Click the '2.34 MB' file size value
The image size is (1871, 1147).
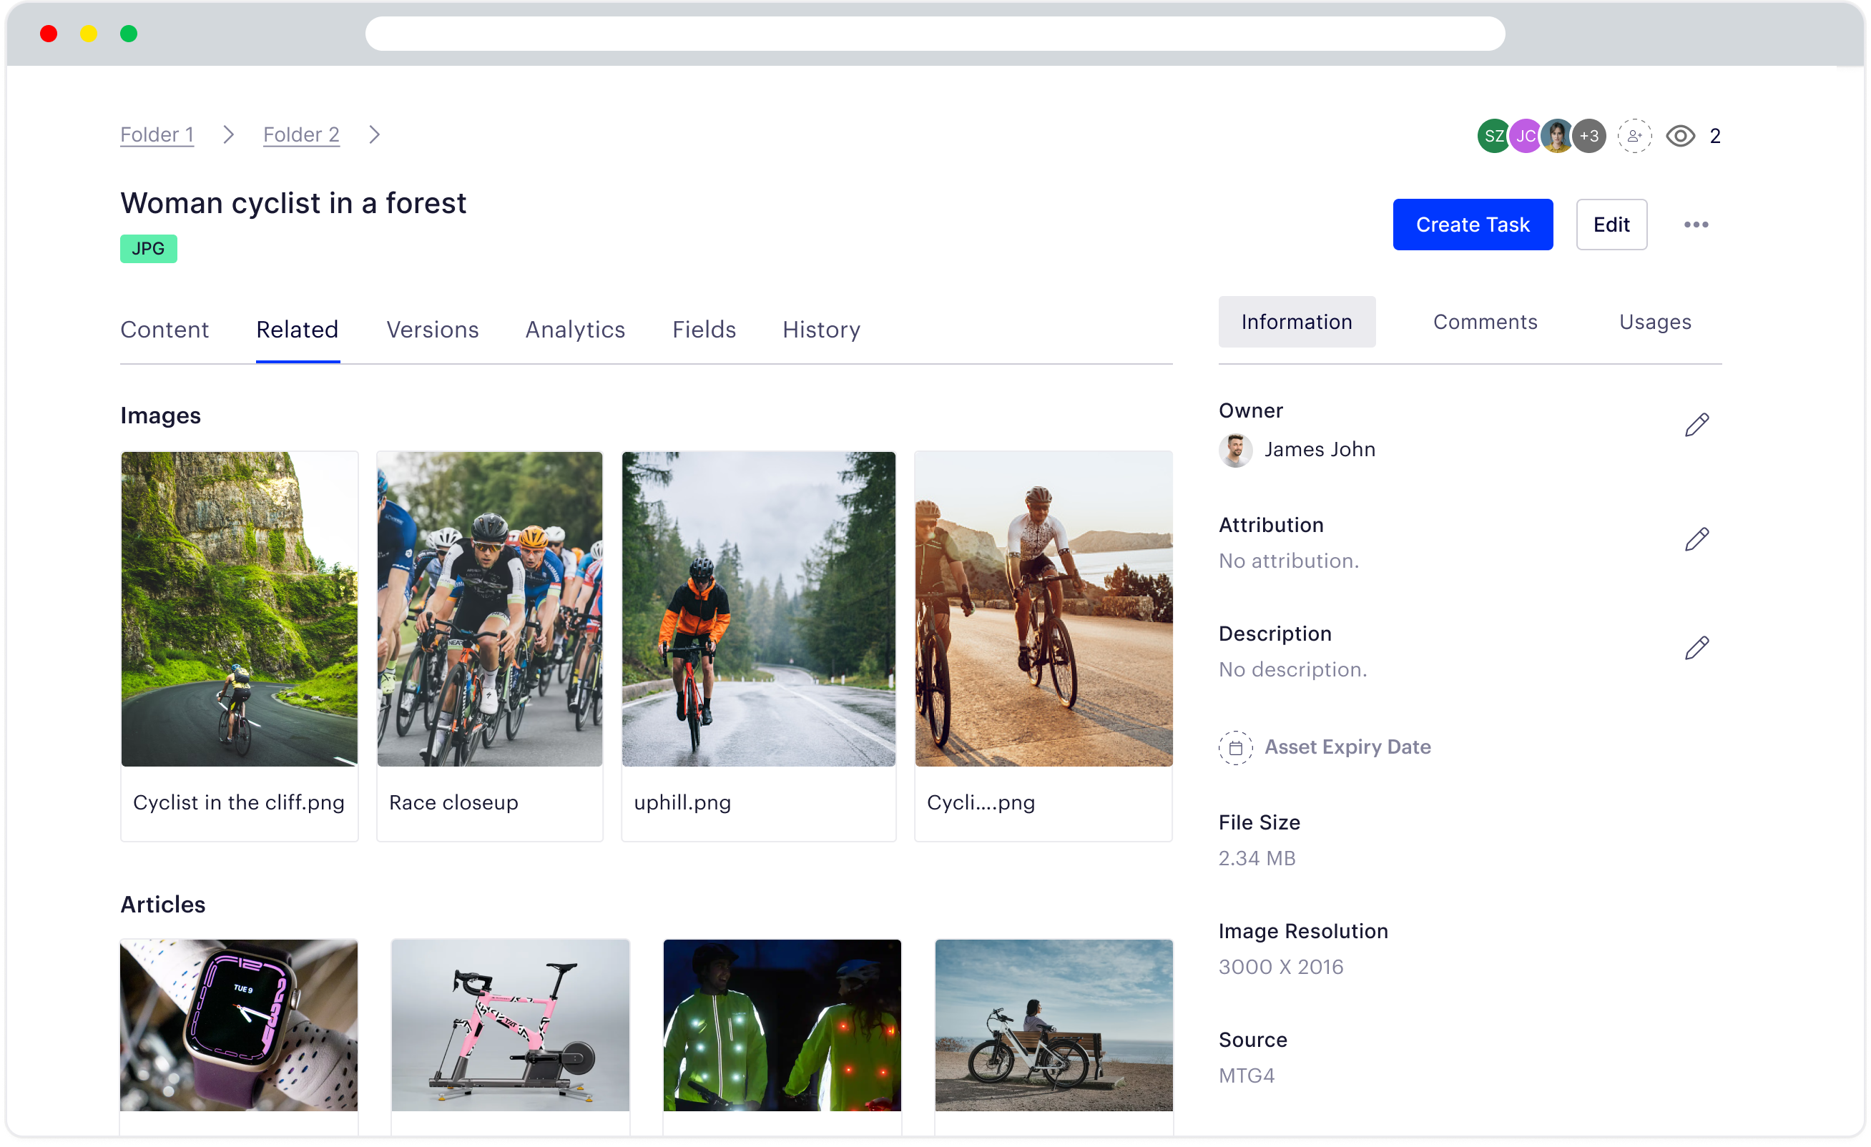[x=1257, y=859]
